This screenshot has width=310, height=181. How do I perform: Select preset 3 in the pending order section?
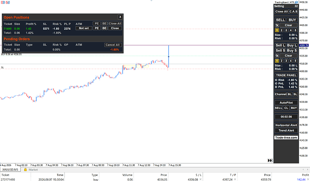pyautogui.click(x=286, y=61)
